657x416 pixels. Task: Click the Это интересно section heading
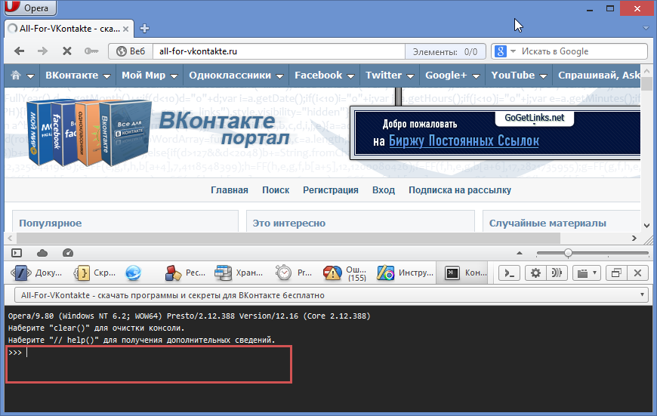click(x=288, y=223)
